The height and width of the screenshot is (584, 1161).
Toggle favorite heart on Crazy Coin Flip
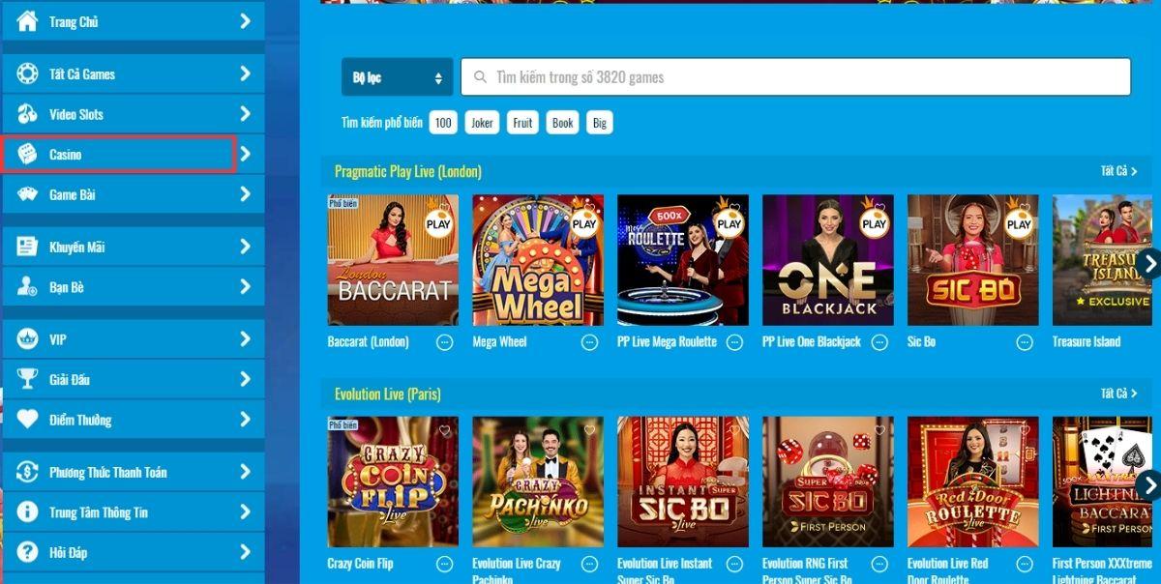(x=444, y=430)
